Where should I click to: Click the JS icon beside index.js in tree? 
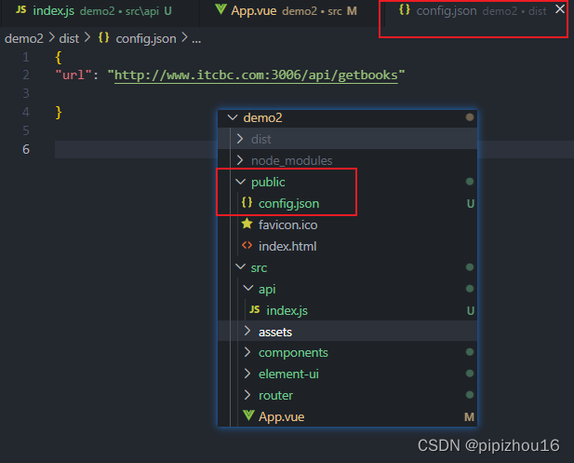(x=255, y=310)
